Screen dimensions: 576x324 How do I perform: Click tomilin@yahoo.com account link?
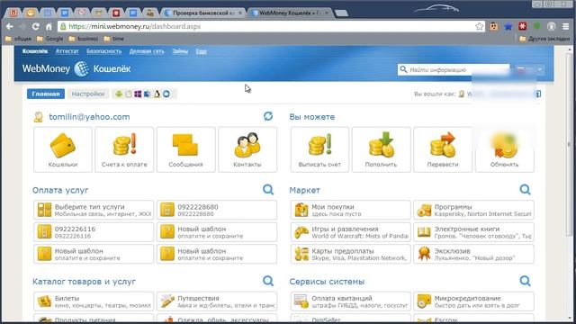click(89, 117)
